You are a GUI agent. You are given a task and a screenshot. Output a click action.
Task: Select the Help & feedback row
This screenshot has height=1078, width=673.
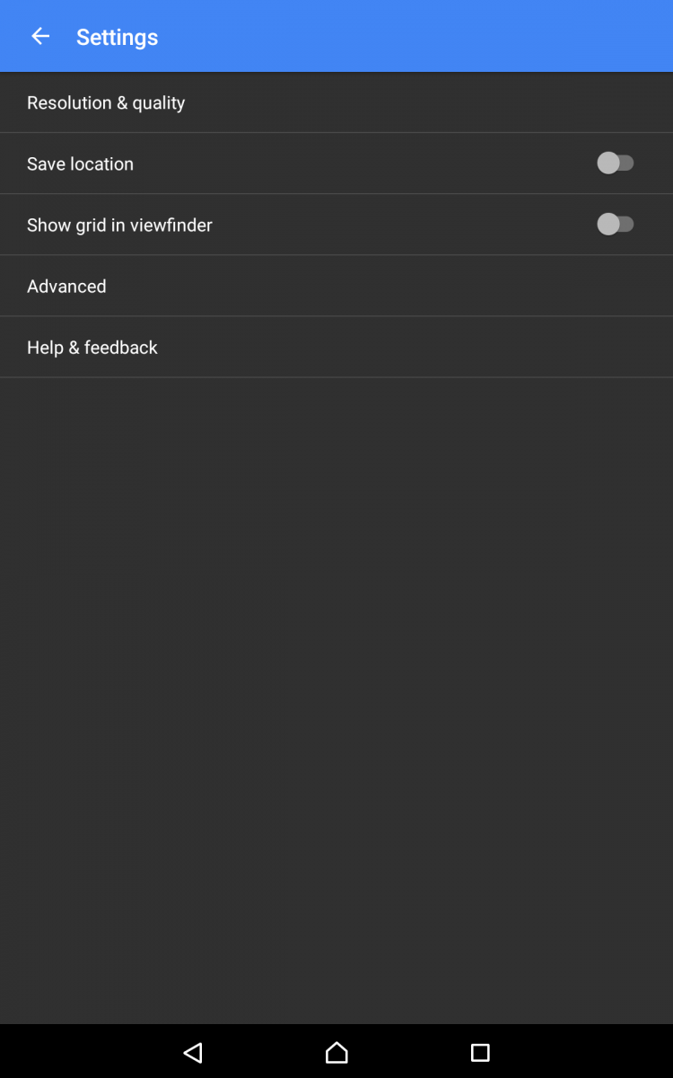[x=336, y=347]
